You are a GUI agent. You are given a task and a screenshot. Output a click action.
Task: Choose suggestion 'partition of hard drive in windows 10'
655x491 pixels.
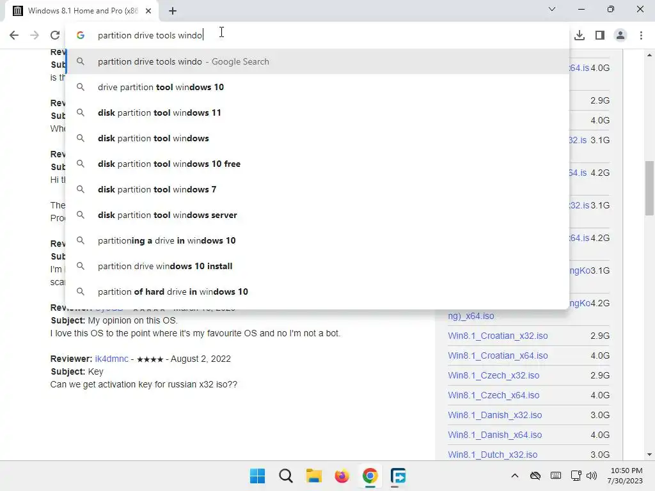317,292
